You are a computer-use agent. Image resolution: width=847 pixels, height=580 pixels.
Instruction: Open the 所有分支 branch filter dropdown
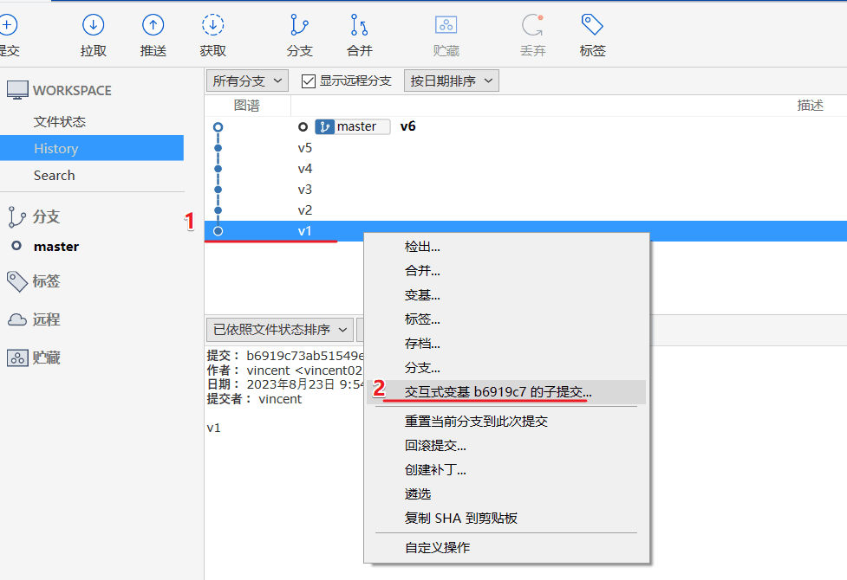247,81
